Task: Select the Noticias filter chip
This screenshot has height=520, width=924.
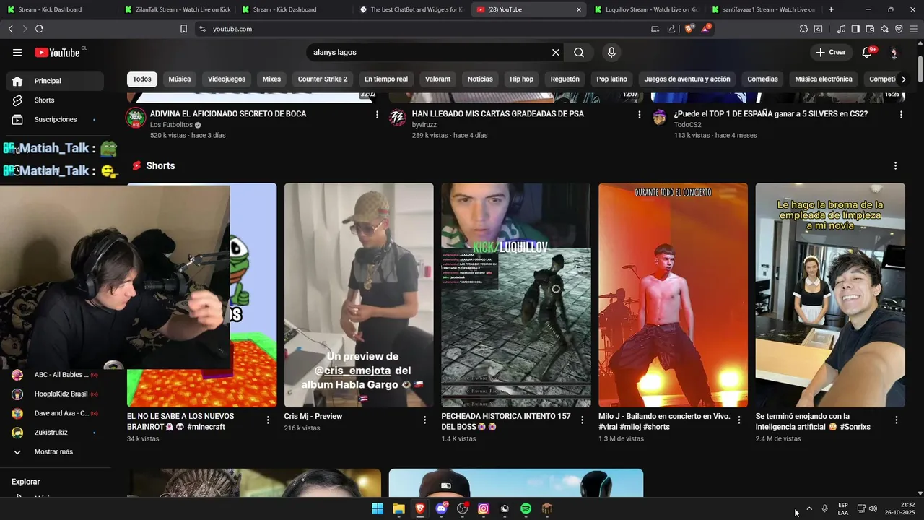Action: (x=480, y=79)
